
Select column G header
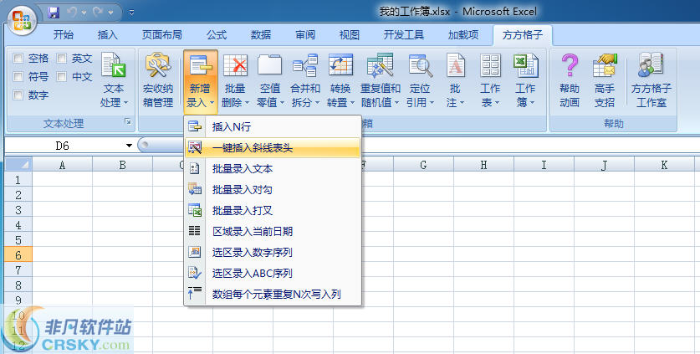pyautogui.click(x=424, y=165)
